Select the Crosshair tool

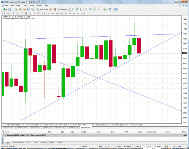pyautogui.click(x=8, y=13)
